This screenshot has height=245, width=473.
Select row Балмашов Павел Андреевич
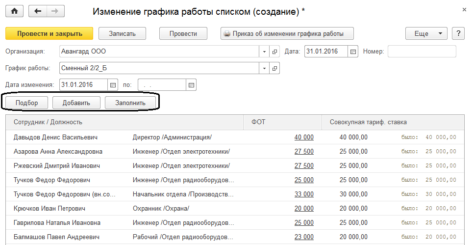235,237
